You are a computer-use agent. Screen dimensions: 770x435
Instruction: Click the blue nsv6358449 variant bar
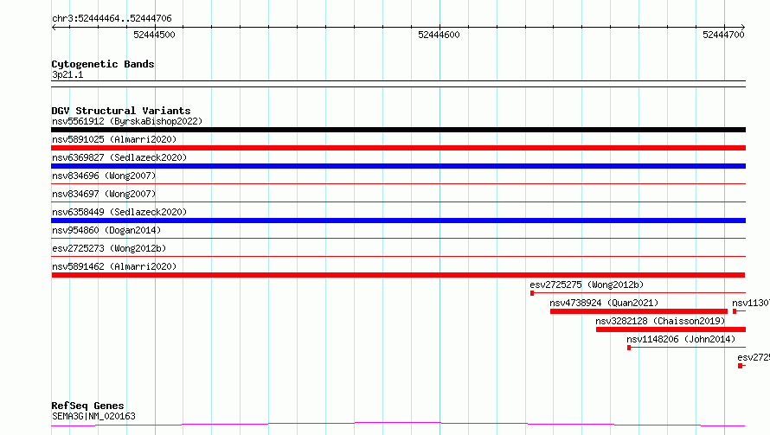point(398,221)
